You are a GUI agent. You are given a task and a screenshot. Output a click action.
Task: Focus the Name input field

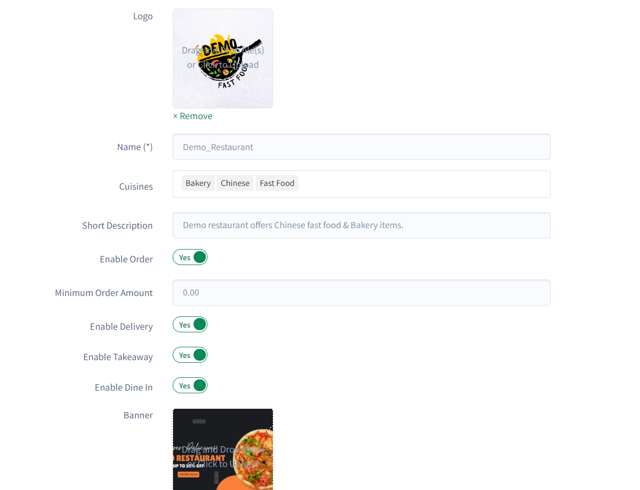[361, 147]
